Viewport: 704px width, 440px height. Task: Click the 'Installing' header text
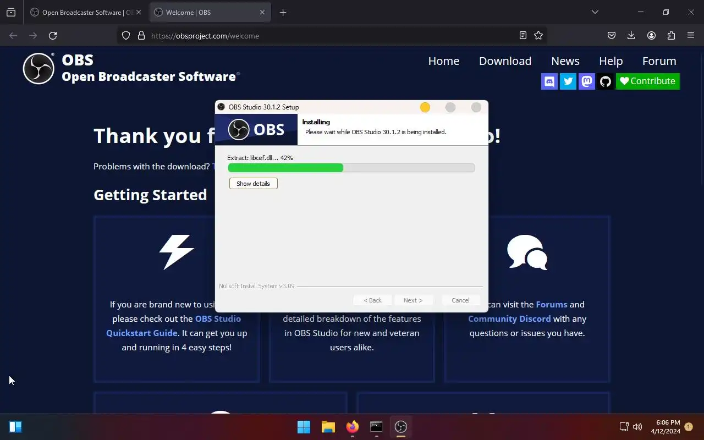(x=316, y=122)
